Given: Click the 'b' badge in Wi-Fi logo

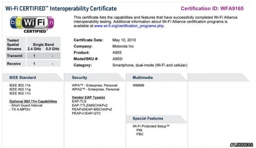Looking at the screenshot, I should [x=13, y=22].
